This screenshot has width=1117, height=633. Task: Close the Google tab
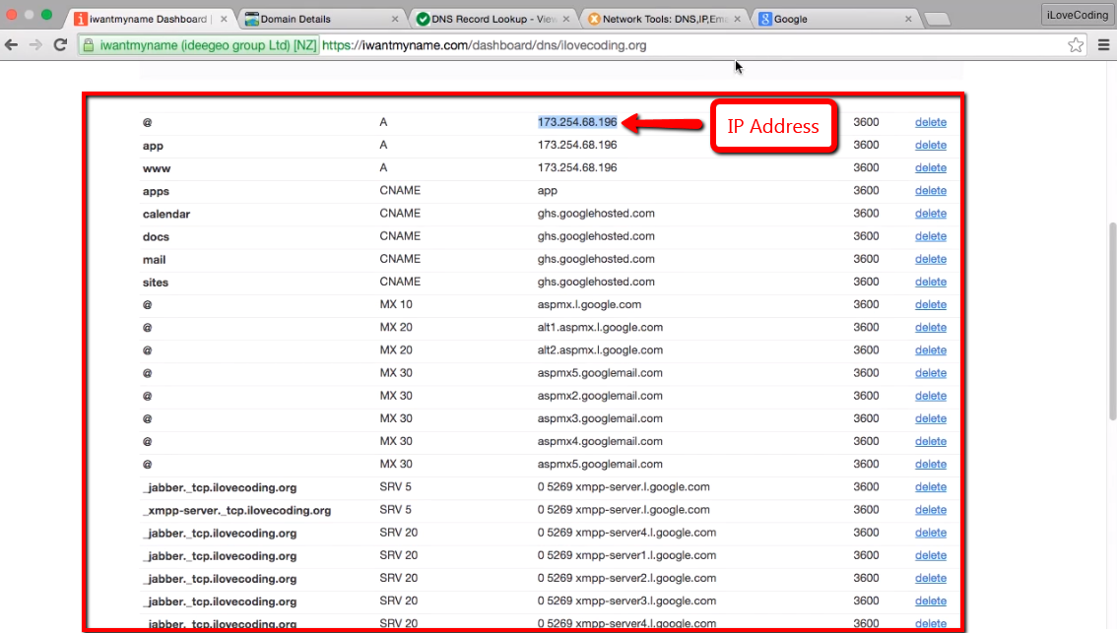(906, 19)
